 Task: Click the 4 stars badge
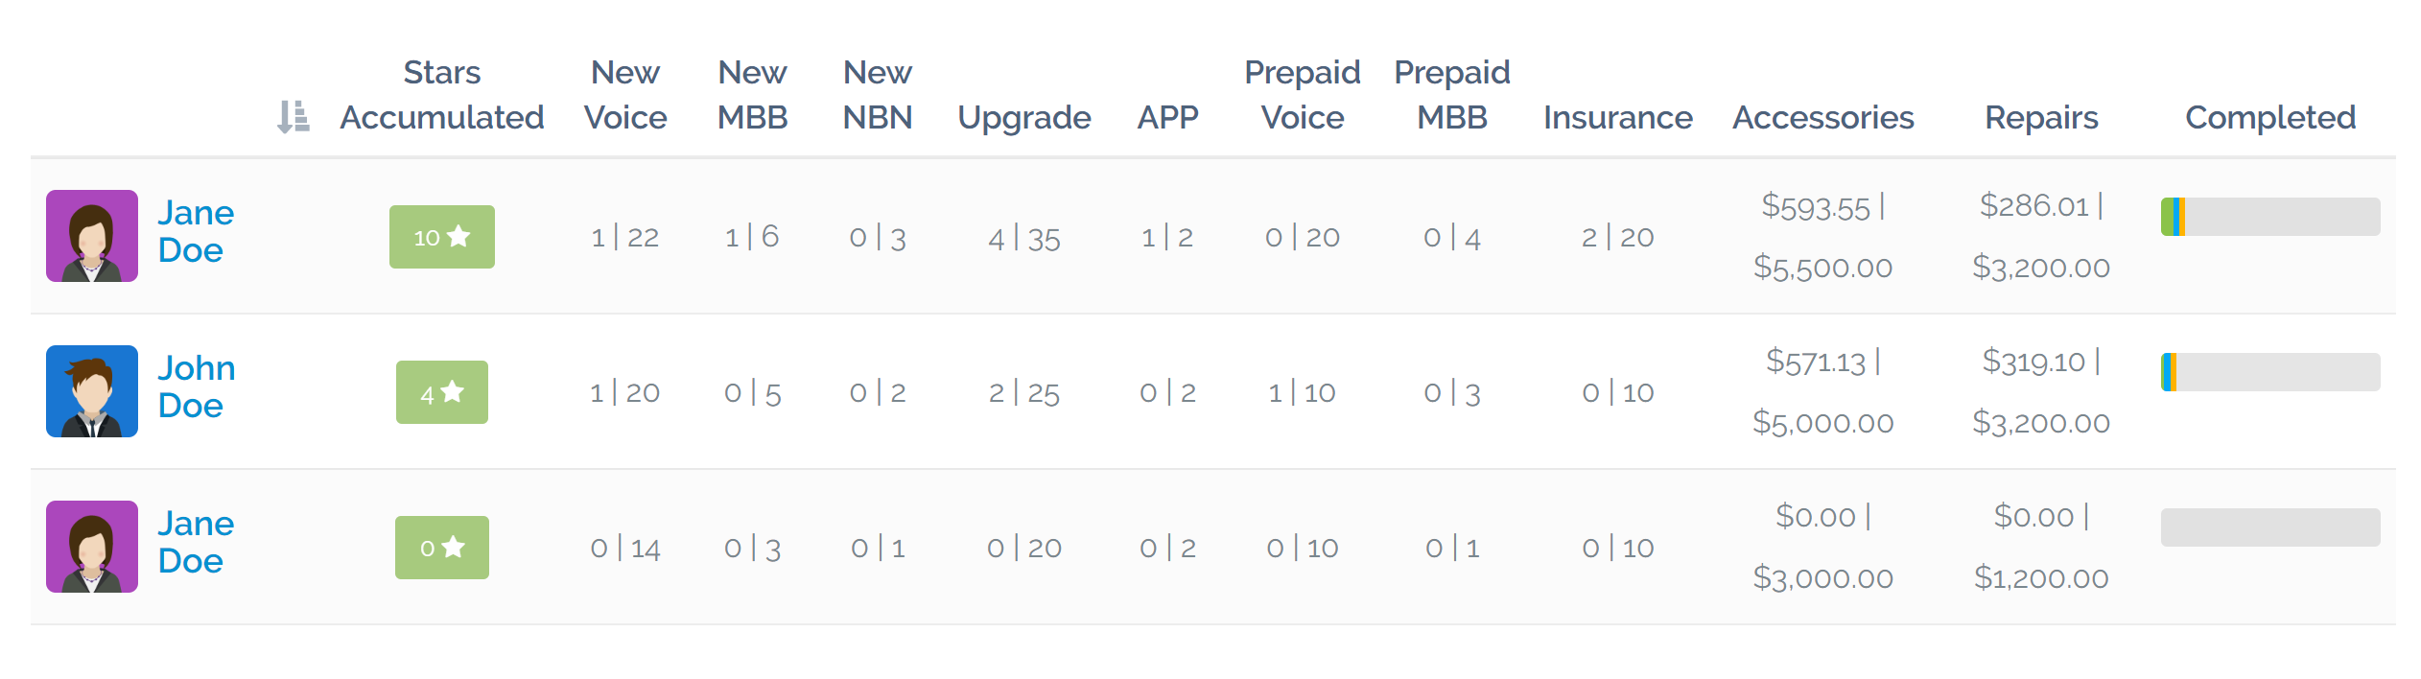(442, 392)
